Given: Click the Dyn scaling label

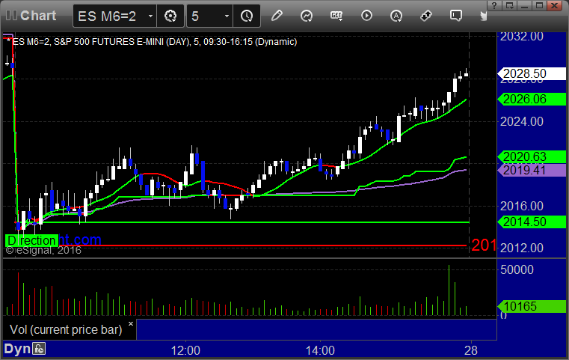Looking at the screenshot, I should tap(16, 349).
